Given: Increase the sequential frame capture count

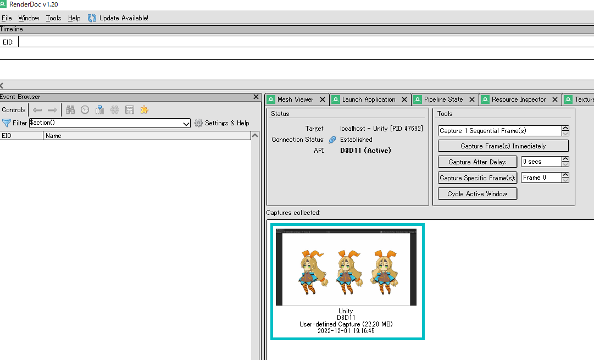Looking at the screenshot, I should [x=565, y=129].
